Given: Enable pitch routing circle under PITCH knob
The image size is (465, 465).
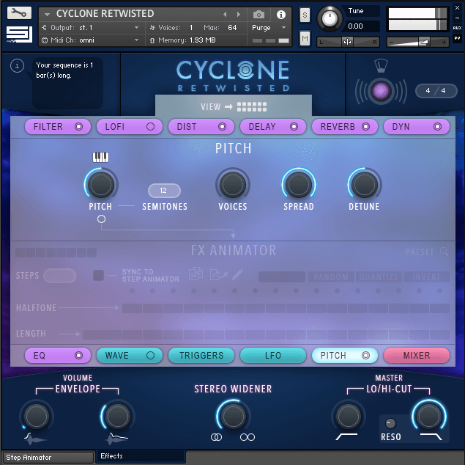Looking at the screenshot, I should click(101, 219).
